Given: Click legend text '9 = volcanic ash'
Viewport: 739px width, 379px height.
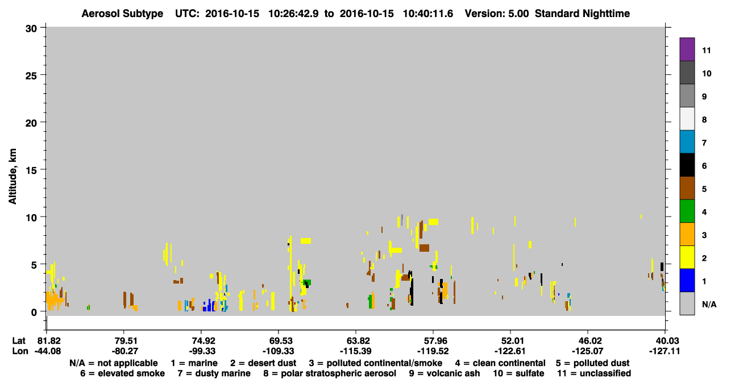Looking at the screenshot, I should (445, 373).
